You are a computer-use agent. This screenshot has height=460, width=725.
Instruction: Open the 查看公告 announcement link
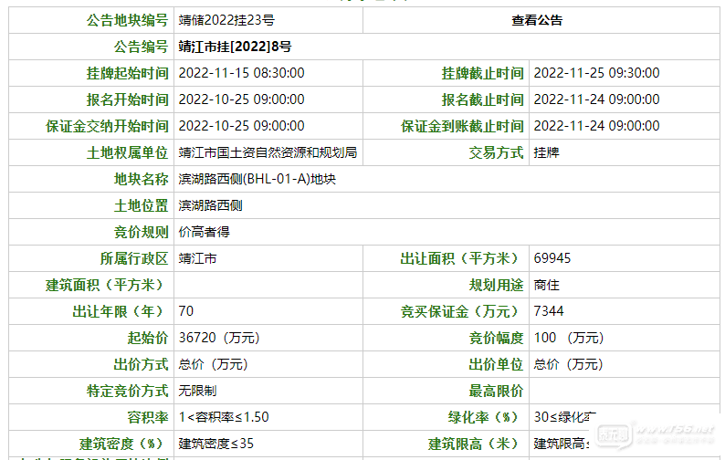coord(536,20)
